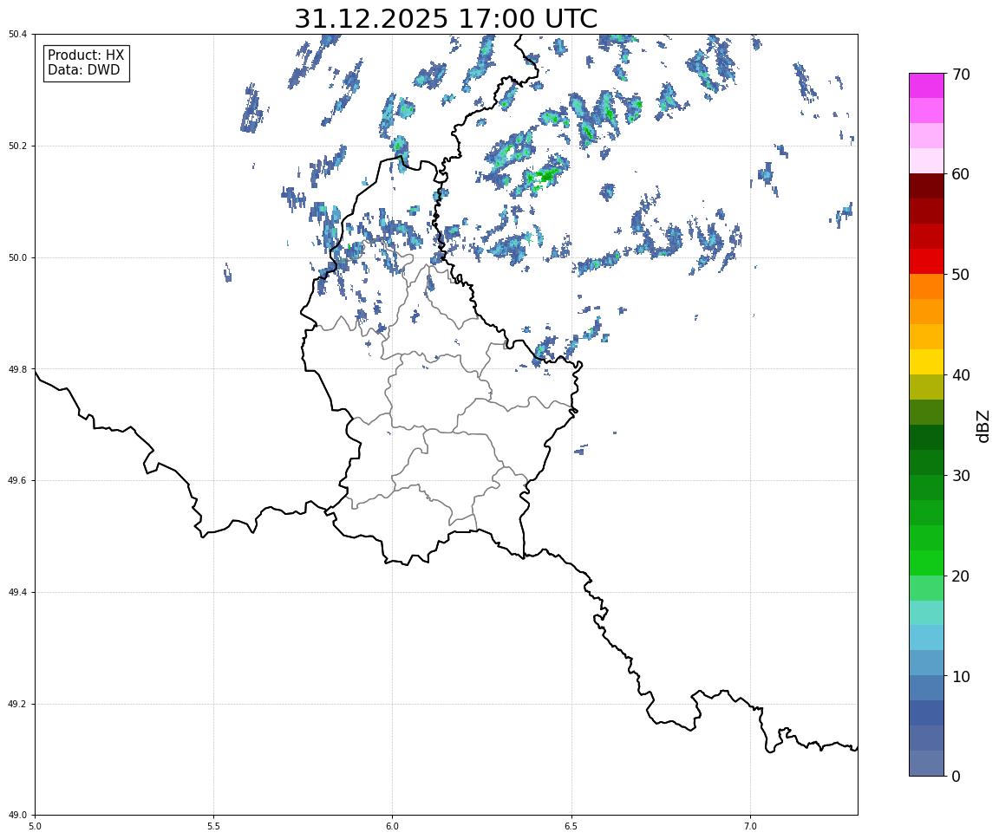Click the latitude tick label 49.4

[17, 593]
